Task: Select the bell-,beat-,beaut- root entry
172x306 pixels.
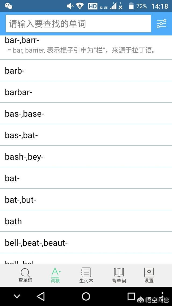Action: 86,243
